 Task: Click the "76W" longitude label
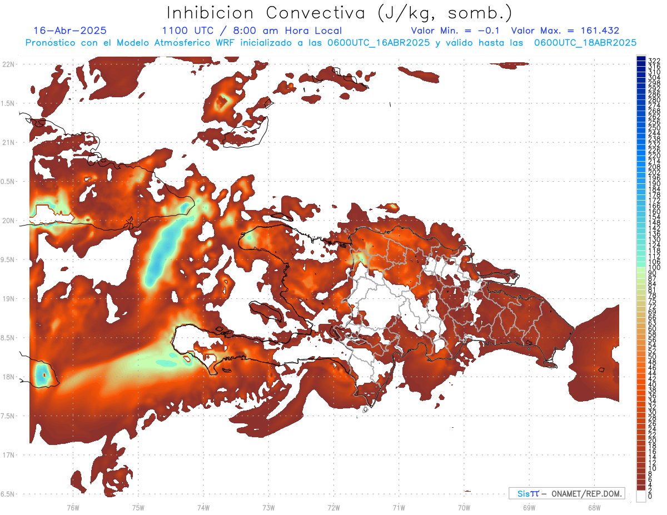pyautogui.click(x=73, y=507)
